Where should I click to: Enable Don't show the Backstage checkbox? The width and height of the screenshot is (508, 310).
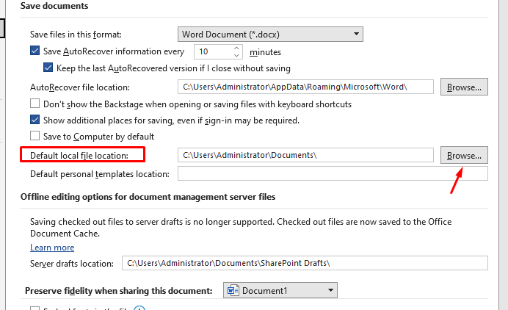(35, 104)
